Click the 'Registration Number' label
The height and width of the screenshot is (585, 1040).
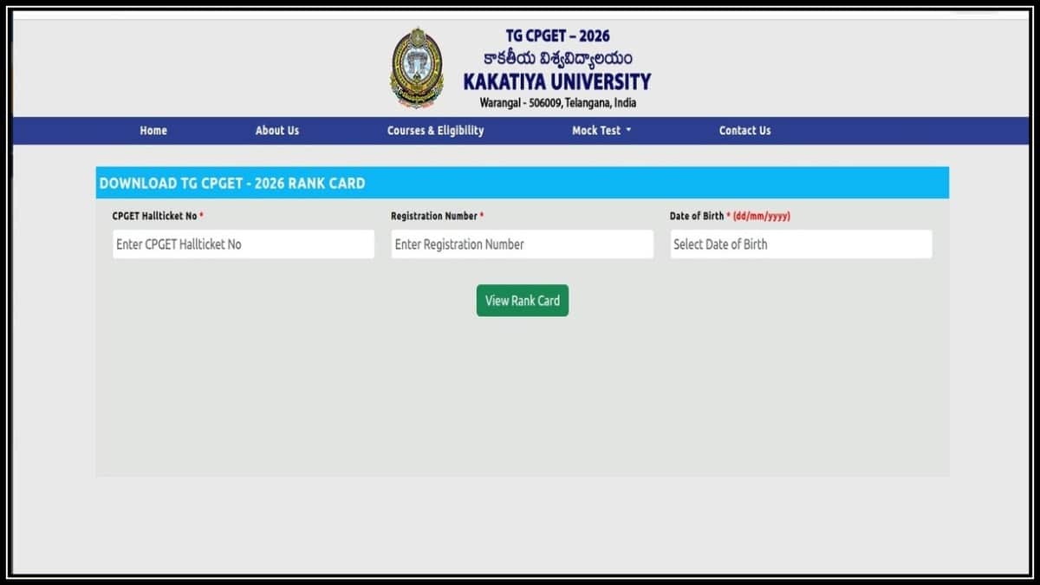pos(433,216)
